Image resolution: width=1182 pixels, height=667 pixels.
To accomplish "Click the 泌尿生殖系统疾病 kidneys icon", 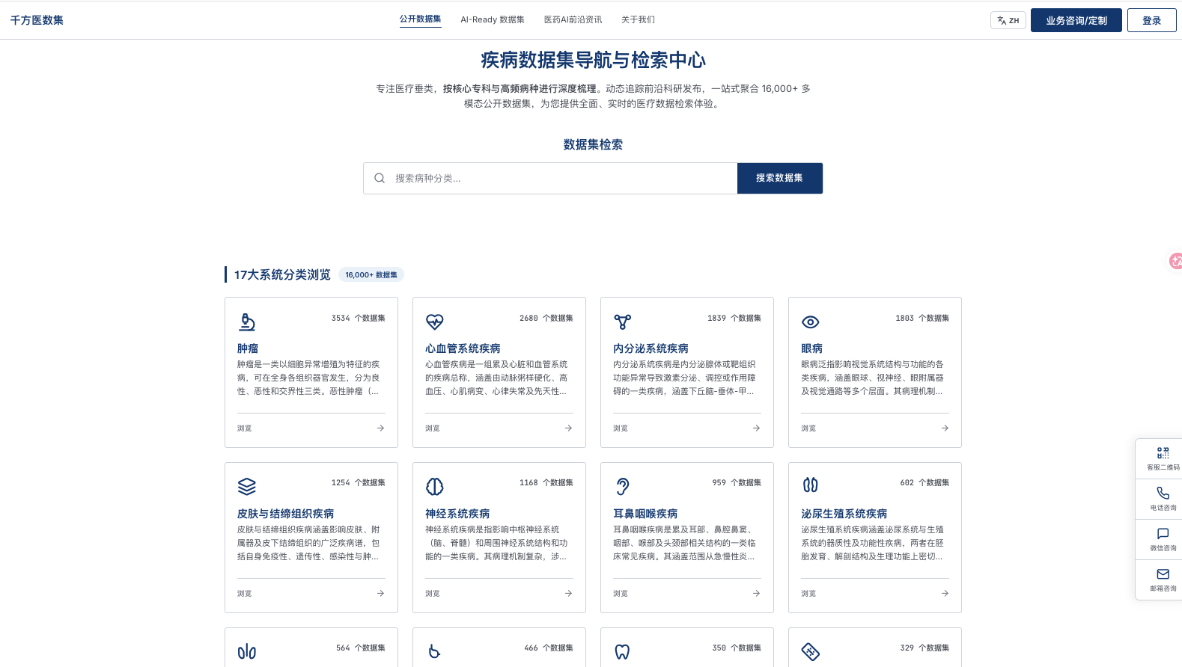I will [811, 485].
